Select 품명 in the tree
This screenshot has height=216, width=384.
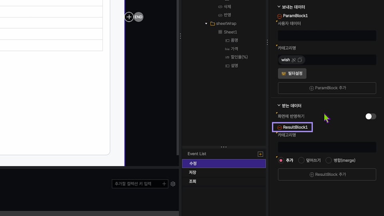234,40
